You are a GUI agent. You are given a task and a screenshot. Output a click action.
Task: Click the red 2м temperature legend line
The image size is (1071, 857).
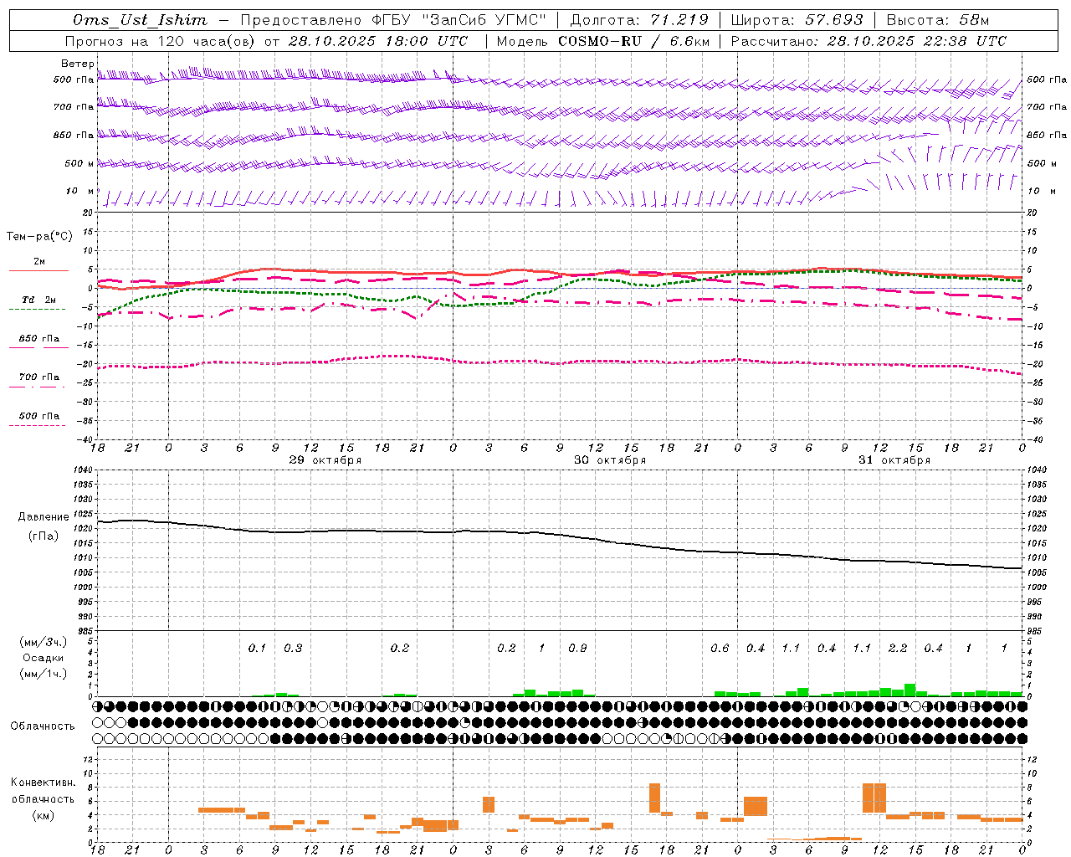click(x=38, y=270)
